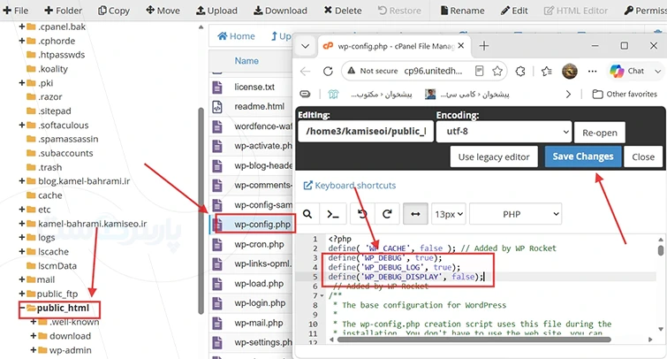Open the lscmData folder in tree
667x359 pixels.
pyautogui.click(x=57, y=266)
